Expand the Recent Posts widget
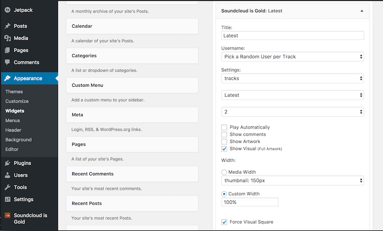Viewport: 383px width, 231px height. tap(132, 203)
